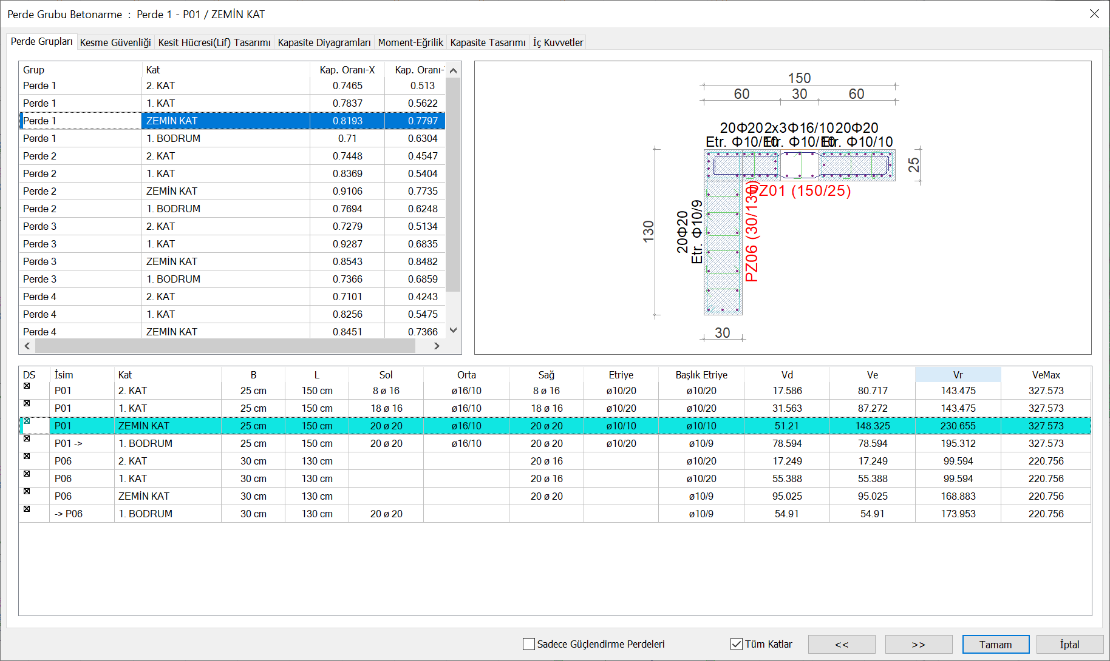
Task: Open Kesit Hücresi(Lif) Tasarımı tab
Action: [x=214, y=42]
